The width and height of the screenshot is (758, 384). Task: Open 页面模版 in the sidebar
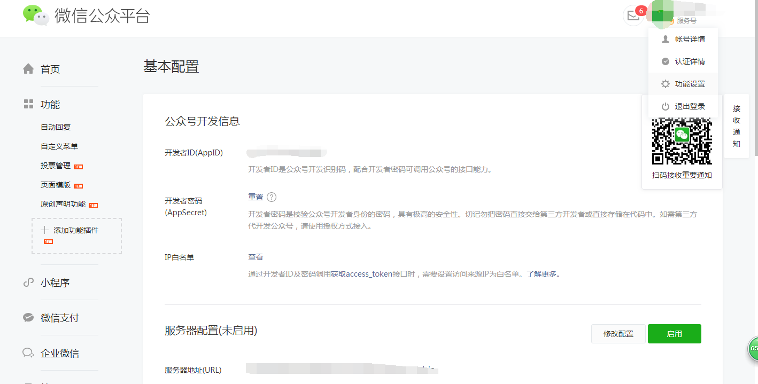[x=56, y=185]
